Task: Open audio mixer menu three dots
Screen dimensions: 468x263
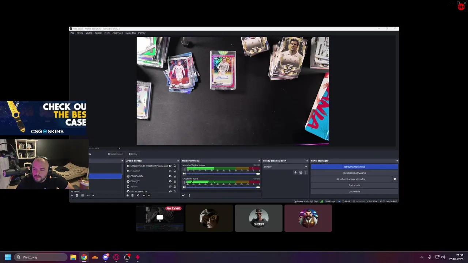Action: tap(189, 195)
